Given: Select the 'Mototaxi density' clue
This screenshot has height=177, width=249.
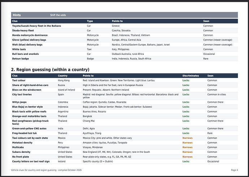Looking at the screenshot, I should (22, 143).
